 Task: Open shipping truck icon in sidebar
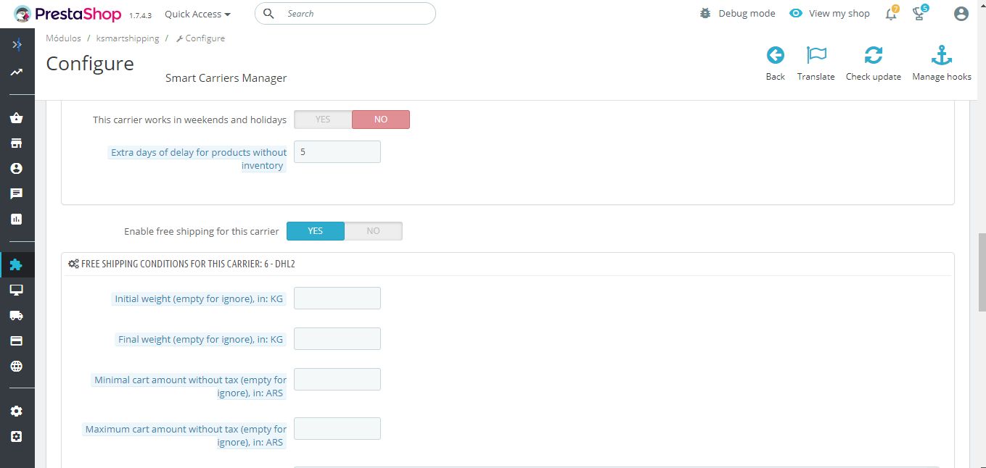[16, 315]
